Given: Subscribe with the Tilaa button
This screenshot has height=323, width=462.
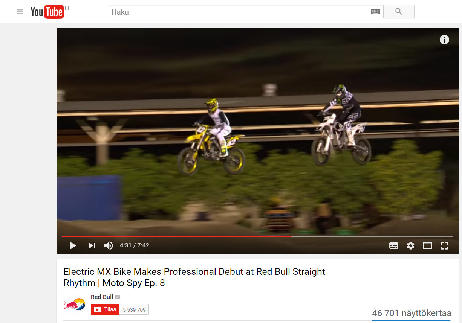Looking at the screenshot, I should (x=105, y=310).
